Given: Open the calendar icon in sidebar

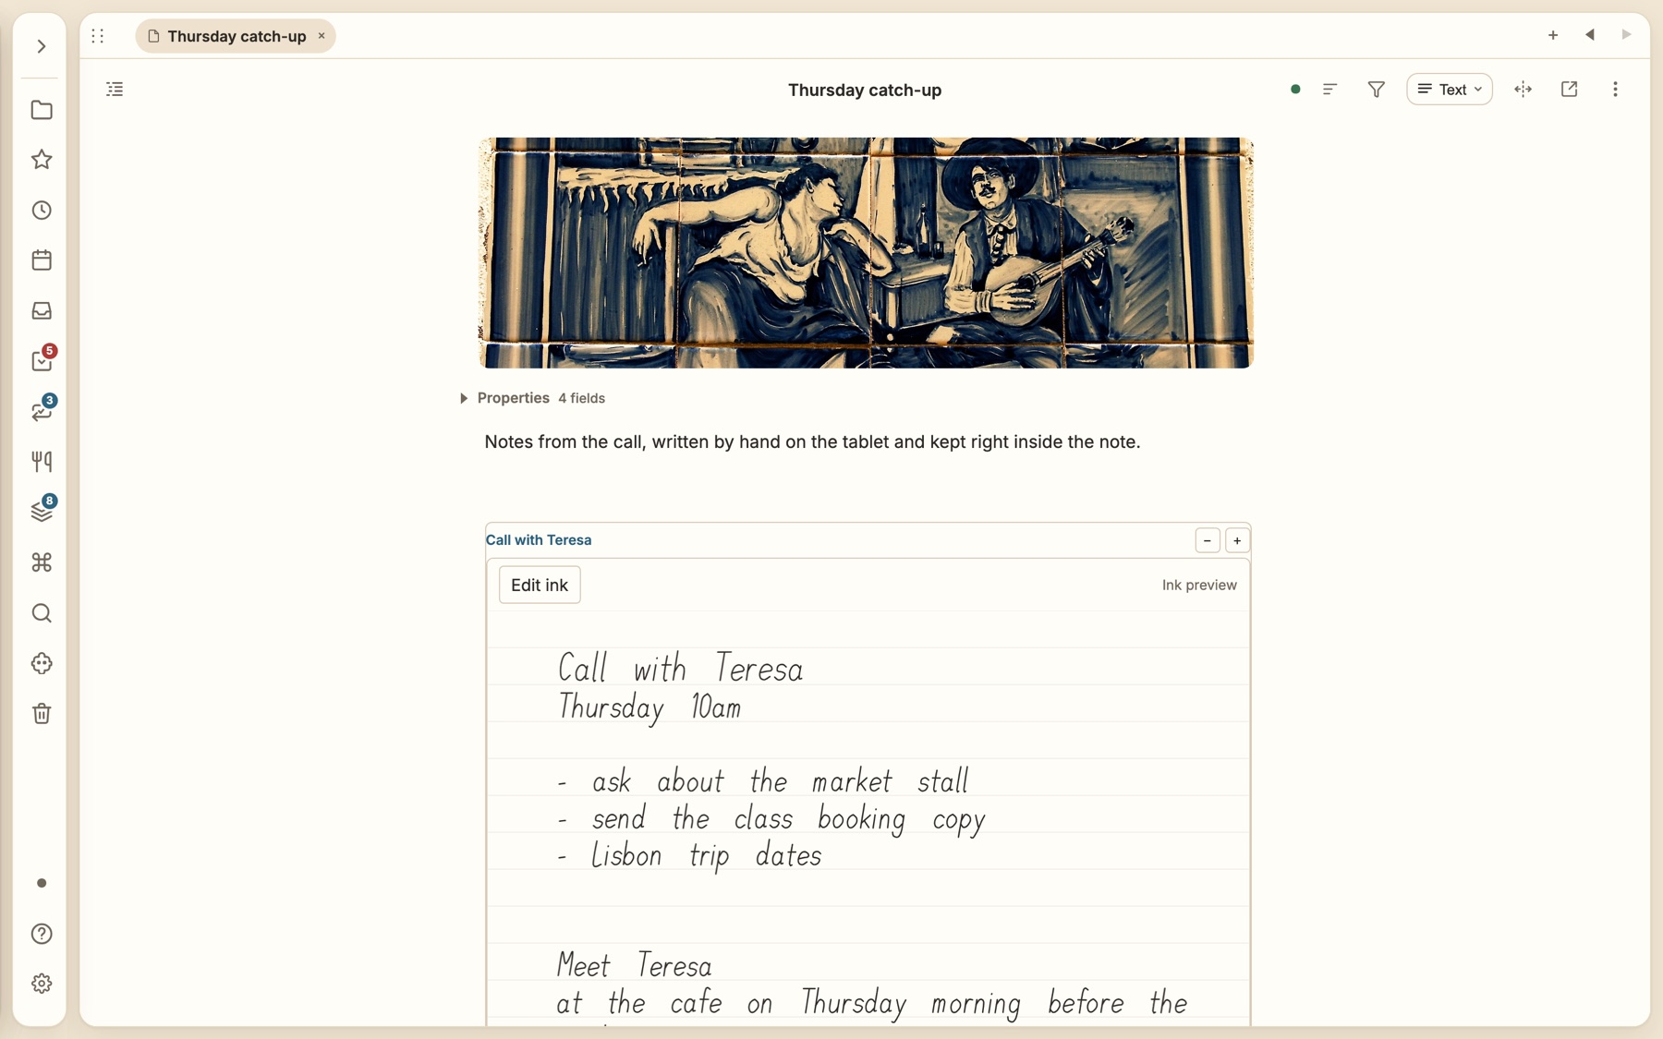Looking at the screenshot, I should pyautogui.click(x=42, y=260).
